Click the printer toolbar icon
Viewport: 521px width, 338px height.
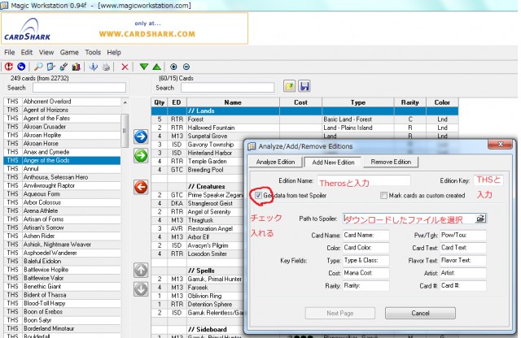point(106,67)
